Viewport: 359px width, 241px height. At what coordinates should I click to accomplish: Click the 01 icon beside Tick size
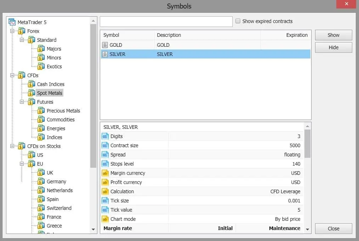coord(105,200)
